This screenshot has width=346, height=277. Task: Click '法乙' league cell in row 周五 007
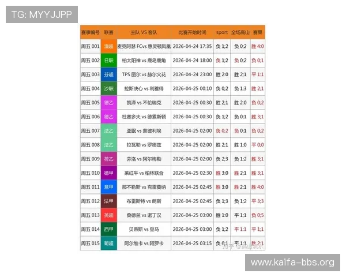point(109,131)
